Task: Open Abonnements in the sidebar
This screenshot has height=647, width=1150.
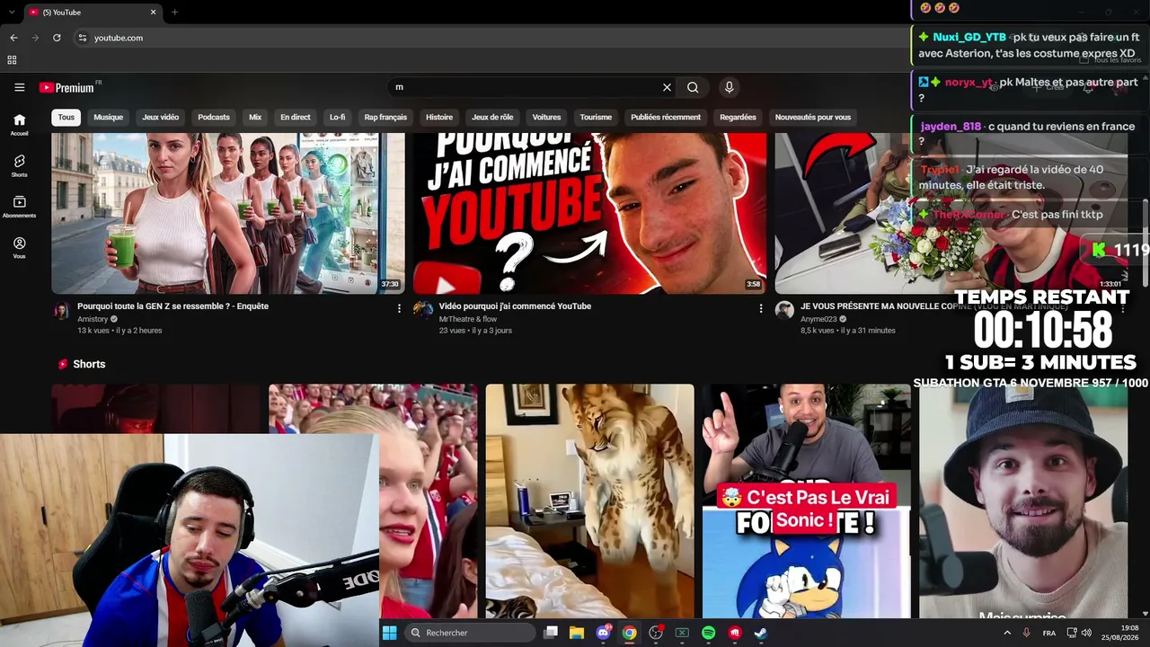Action: 19,207
